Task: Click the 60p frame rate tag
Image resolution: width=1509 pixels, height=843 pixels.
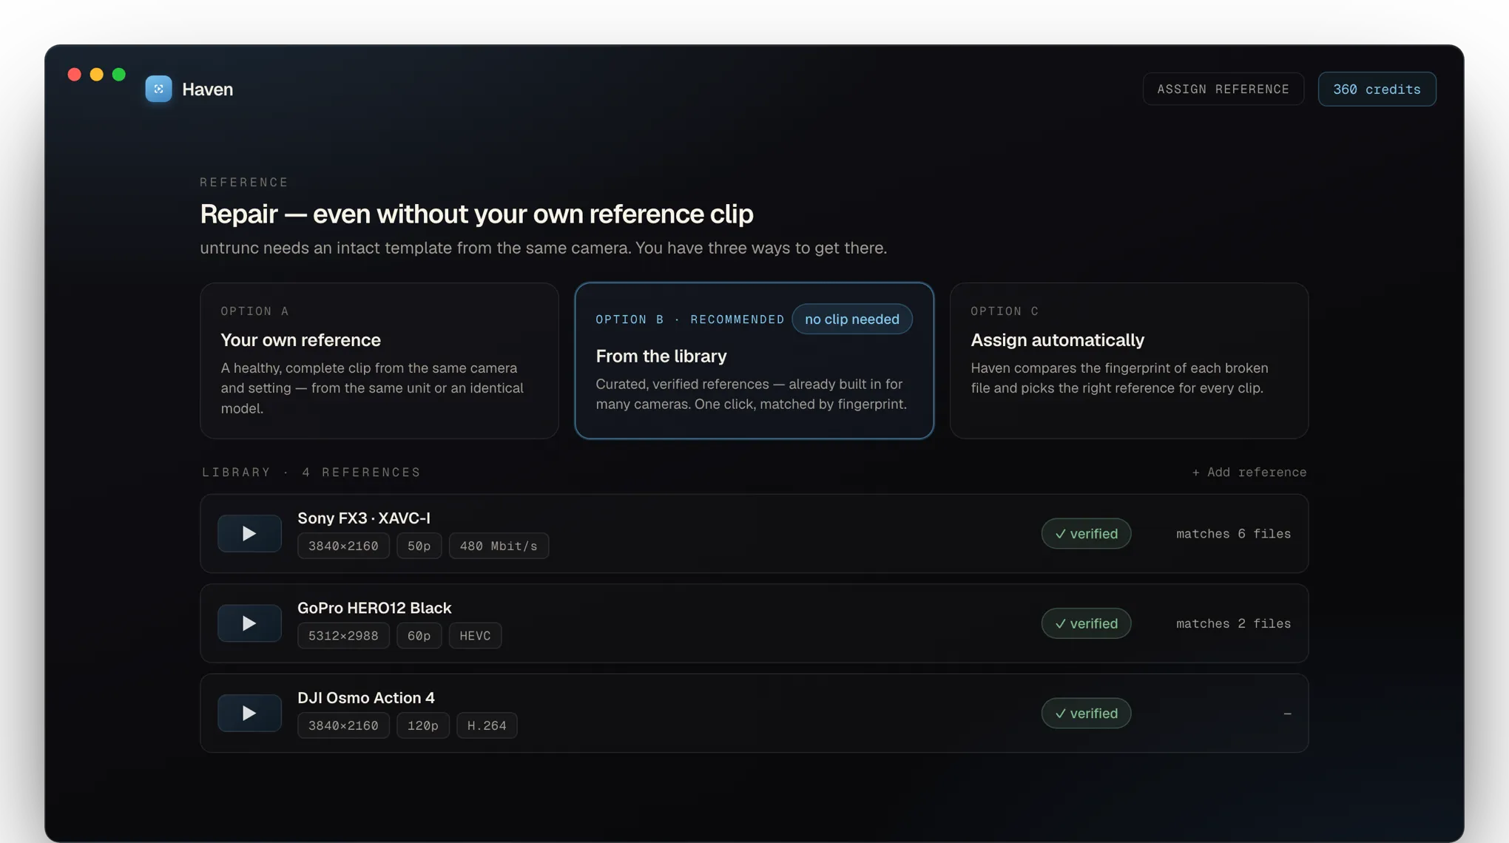Action: (419, 635)
